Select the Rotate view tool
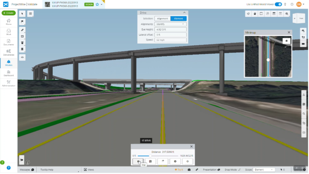Viewport: 309px width, 174px height. [x=247, y=14]
